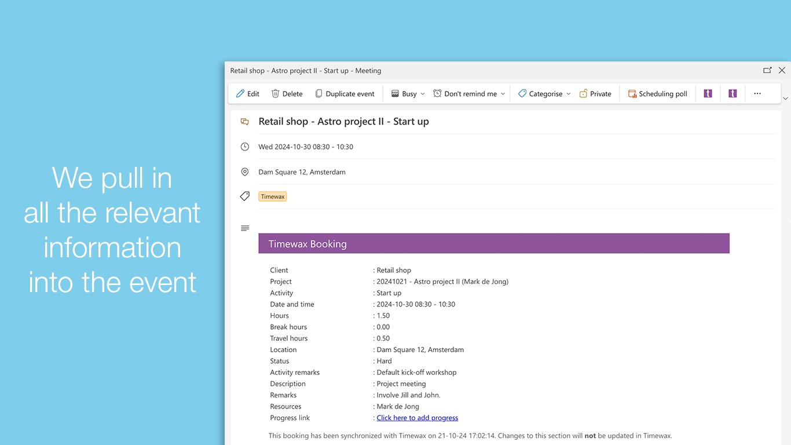This screenshot has height=445, width=791.
Task: Expand the Busy dropdown arrow
Action: point(423,94)
